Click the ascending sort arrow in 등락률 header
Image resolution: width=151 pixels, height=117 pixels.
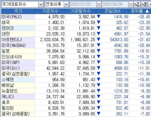point(147,11)
